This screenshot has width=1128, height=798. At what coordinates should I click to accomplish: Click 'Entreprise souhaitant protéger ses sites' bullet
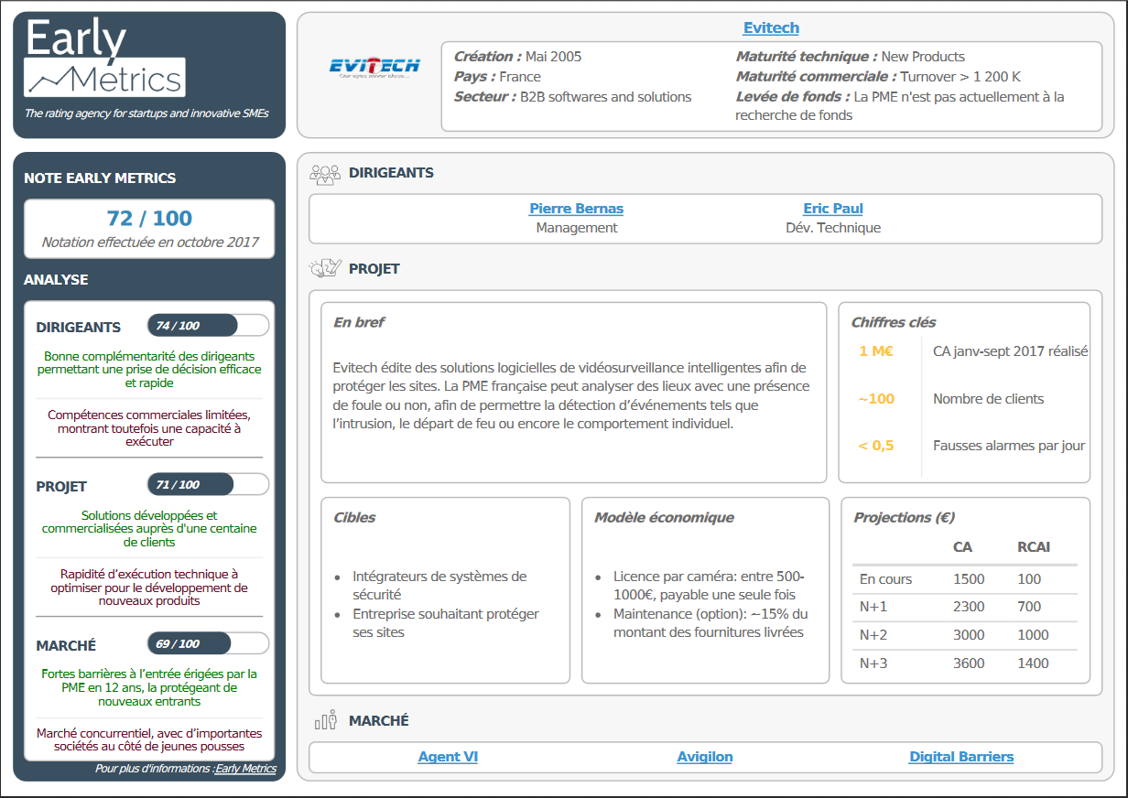(x=446, y=623)
